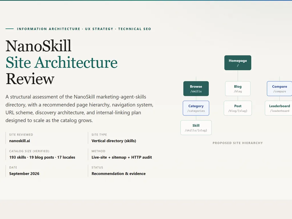
Task: Click 'Live-site + sitemap + HTTP audit' method text
Action: pyautogui.click(x=121, y=157)
